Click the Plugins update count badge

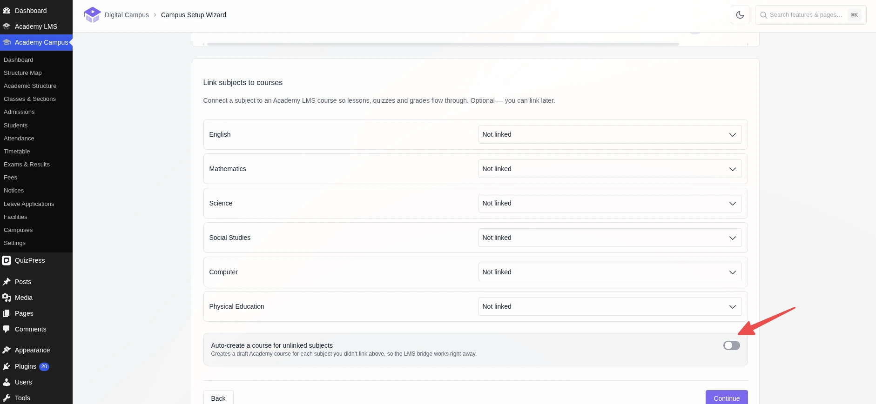[44, 366]
